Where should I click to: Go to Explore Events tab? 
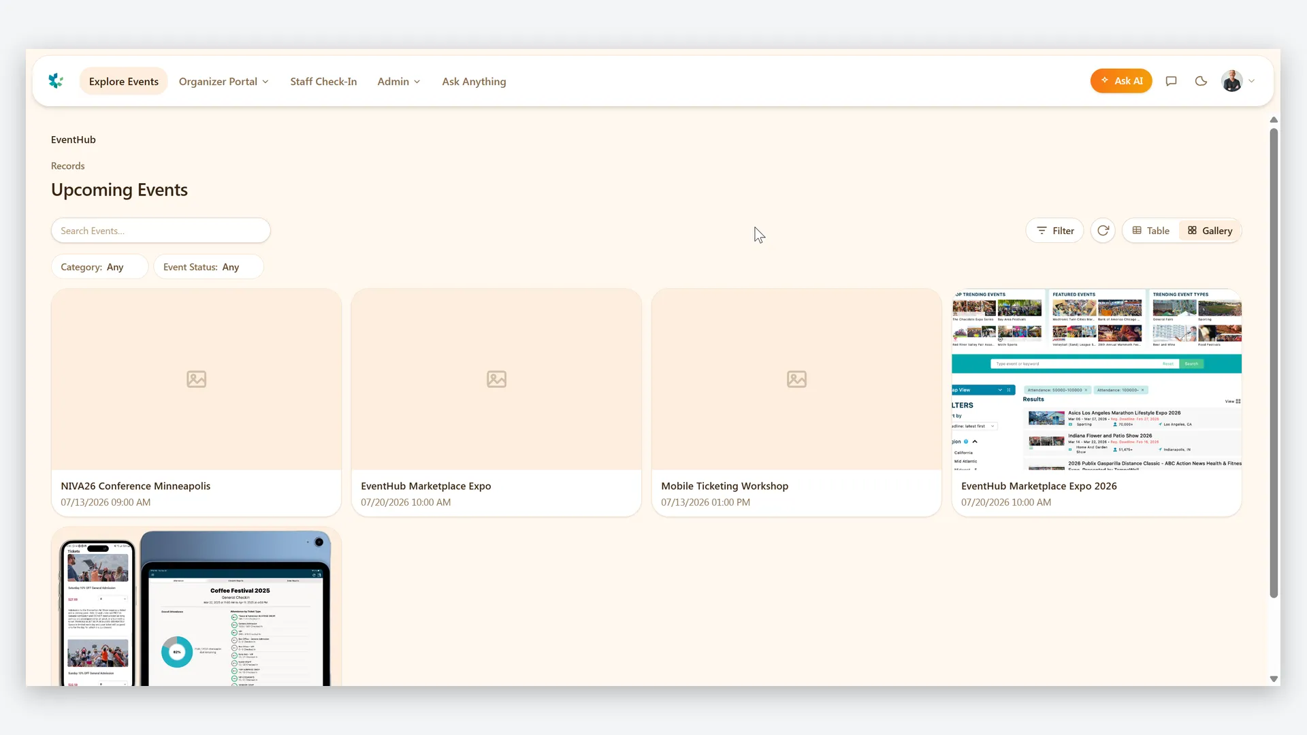[123, 82]
